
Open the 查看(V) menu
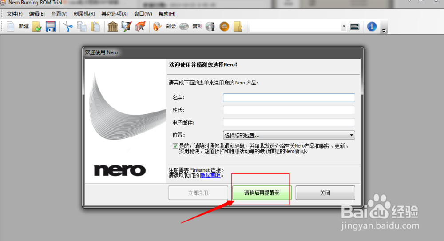pyautogui.click(x=59, y=14)
